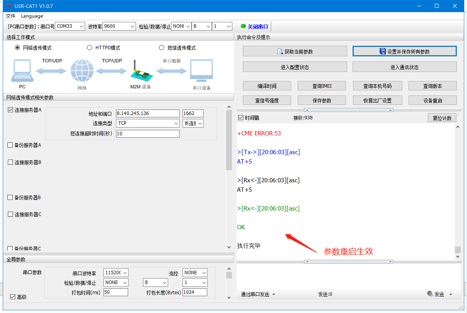Open the 通过串口发送 dropdown
Screen dimensions: 467x313
258,294
